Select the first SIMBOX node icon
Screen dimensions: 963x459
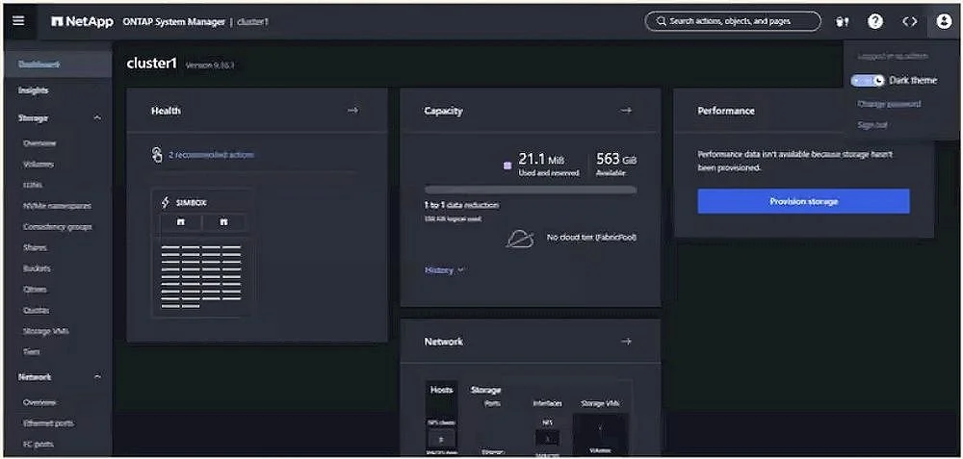click(x=181, y=221)
